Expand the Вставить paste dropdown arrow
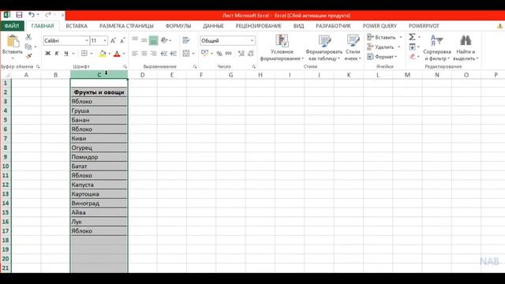Viewport: 505px width, 284px height. click(x=13, y=58)
